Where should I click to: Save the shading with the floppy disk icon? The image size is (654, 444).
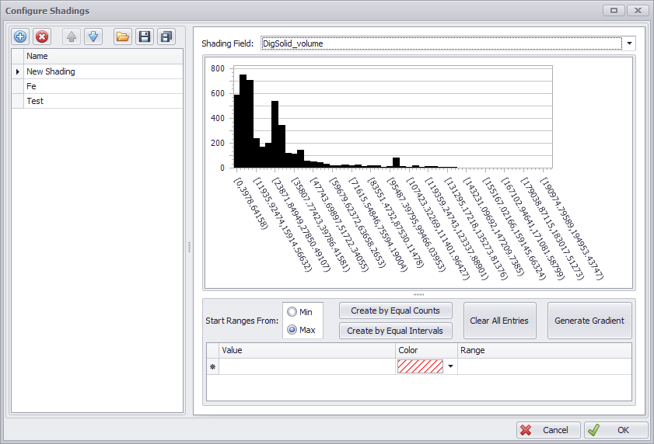(145, 36)
